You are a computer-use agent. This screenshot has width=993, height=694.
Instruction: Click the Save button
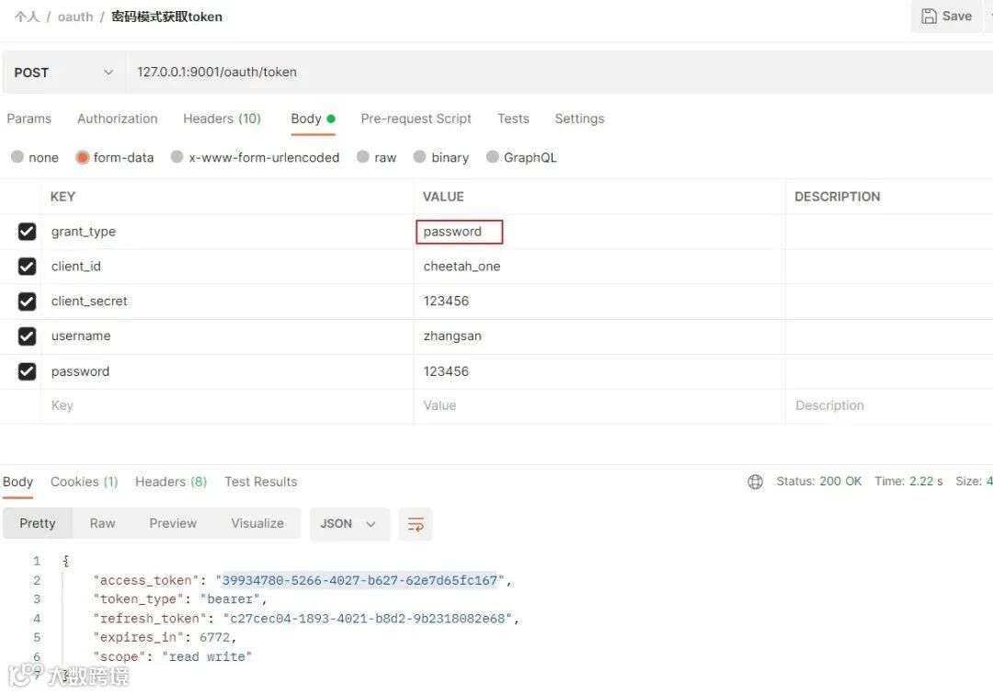946,17
